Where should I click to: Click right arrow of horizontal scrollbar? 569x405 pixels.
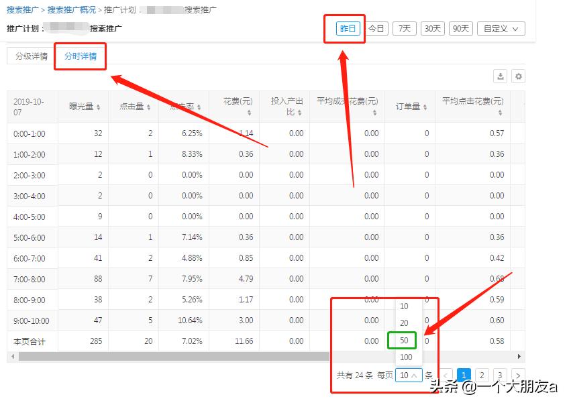[519, 357]
